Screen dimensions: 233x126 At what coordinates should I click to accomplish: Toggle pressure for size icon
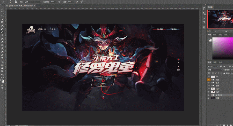pyautogui.click(x=82, y=2)
